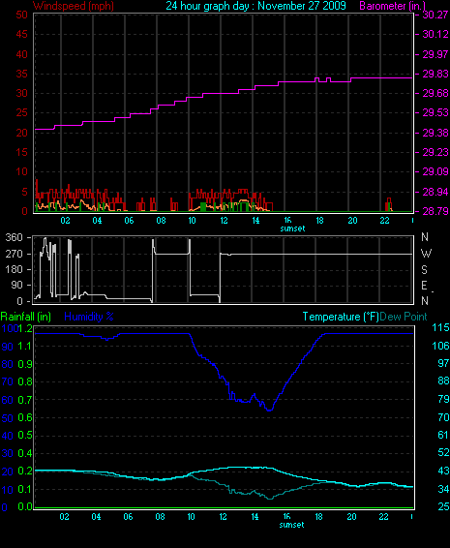This screenshot has width=450, height=548.
Task: Click the 115 temperature scale value
Action: click(x=440, y=327)
